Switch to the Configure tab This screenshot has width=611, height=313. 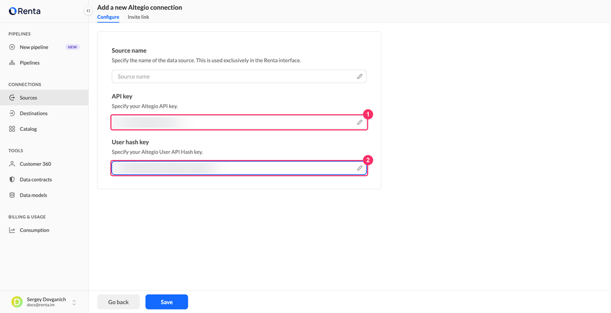click(x=108, y=17)
